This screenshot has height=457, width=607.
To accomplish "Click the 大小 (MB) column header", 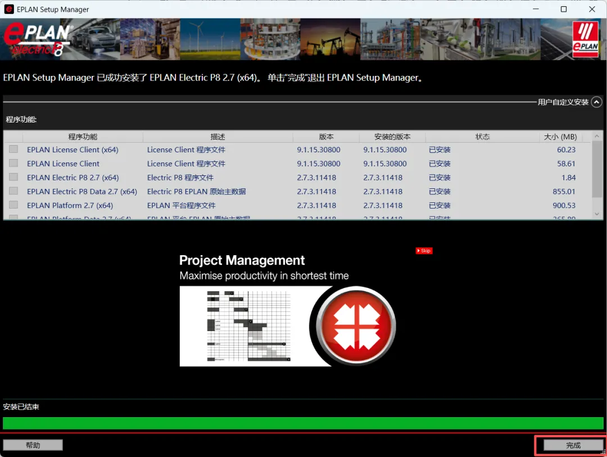I will click(560, 137).
